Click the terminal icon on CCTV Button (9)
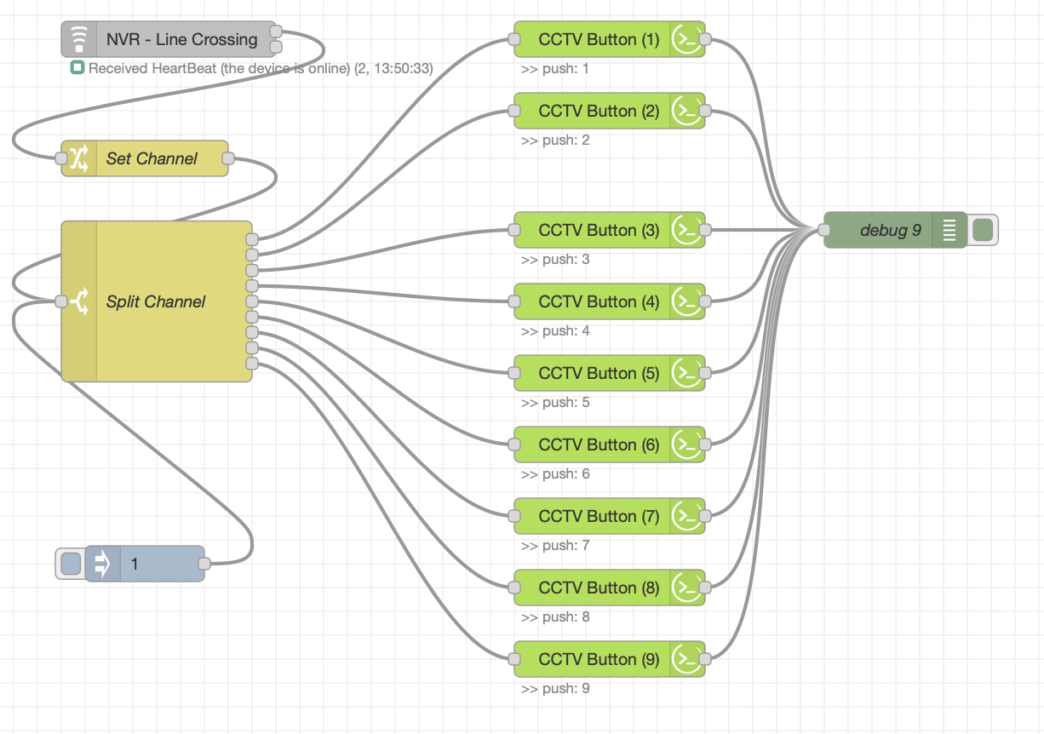Screen dimensions: 1044x734 pyautogui.click(x=686, y=659)
